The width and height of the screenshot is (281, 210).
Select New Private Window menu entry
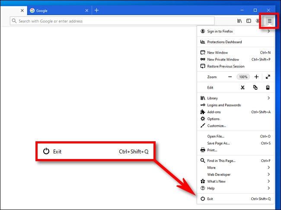click(223, 60)
